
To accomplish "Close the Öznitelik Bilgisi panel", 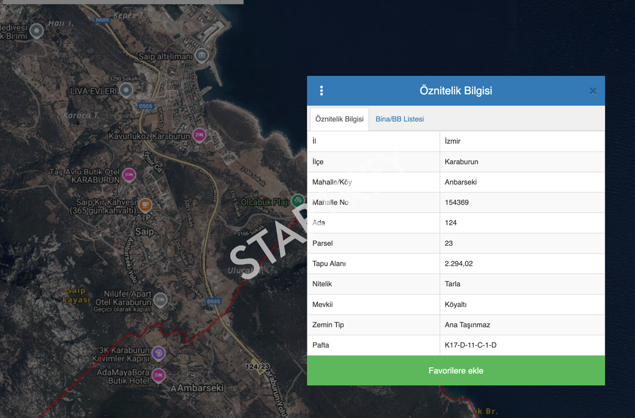I will (593, 91).
